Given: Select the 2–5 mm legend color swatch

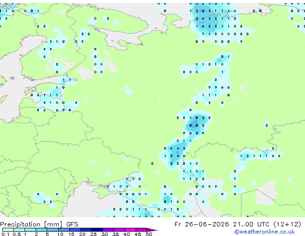Looking at the screenshot, I should (41, 230).
